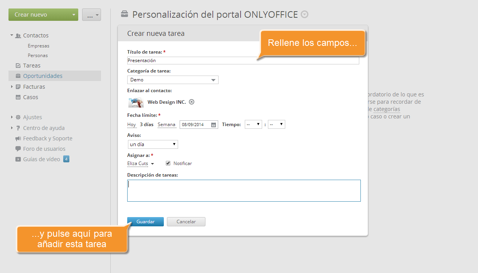Viewport: 478px width, 273px height.
Task: Click the Título de tarea input field
Action: [x=243, y=61]
